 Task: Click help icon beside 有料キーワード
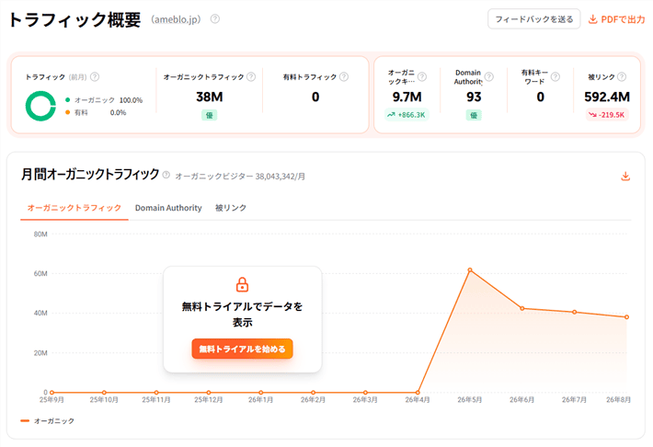tap(556, 76)
